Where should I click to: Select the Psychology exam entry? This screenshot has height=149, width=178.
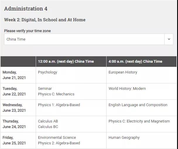coord(47,72)
